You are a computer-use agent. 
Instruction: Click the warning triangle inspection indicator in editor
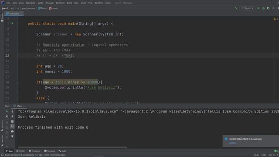275,19
